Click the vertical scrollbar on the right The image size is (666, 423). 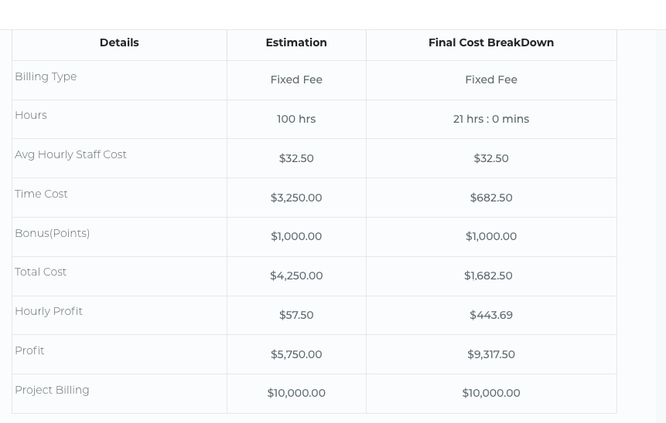click(661, 224)
